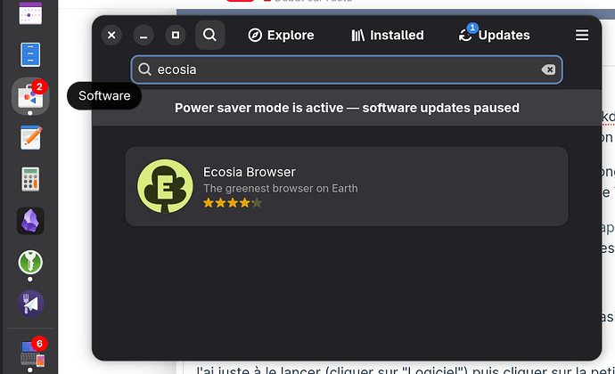Launch the Text Editor dock icon
Image resolution: width=615 pixels, height=374 pixels.
[x=30, y=138]
